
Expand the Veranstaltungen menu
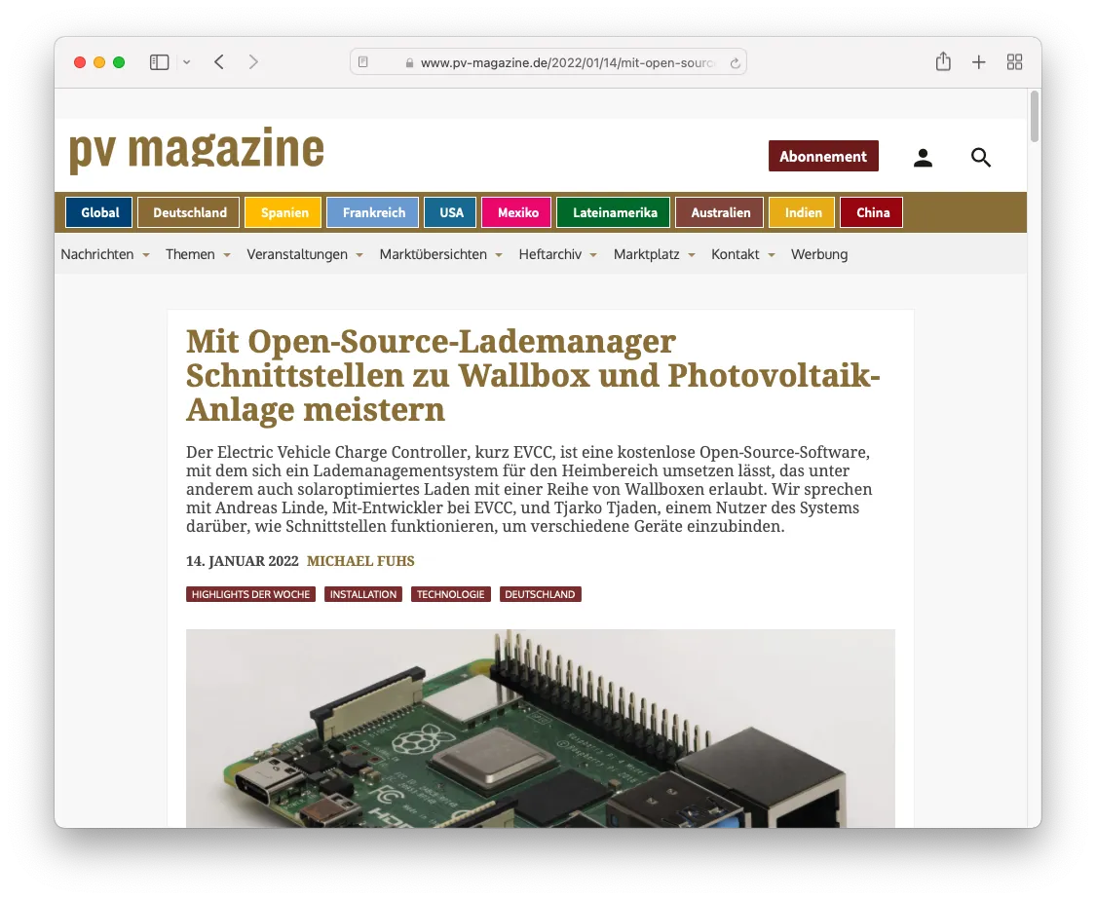click(305, 254)
